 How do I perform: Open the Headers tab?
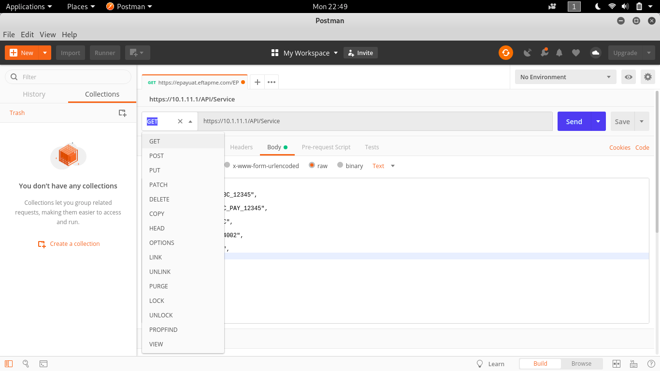coord(242,147)
